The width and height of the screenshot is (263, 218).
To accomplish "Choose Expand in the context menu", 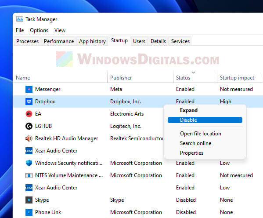I will [x=205, y=110].
